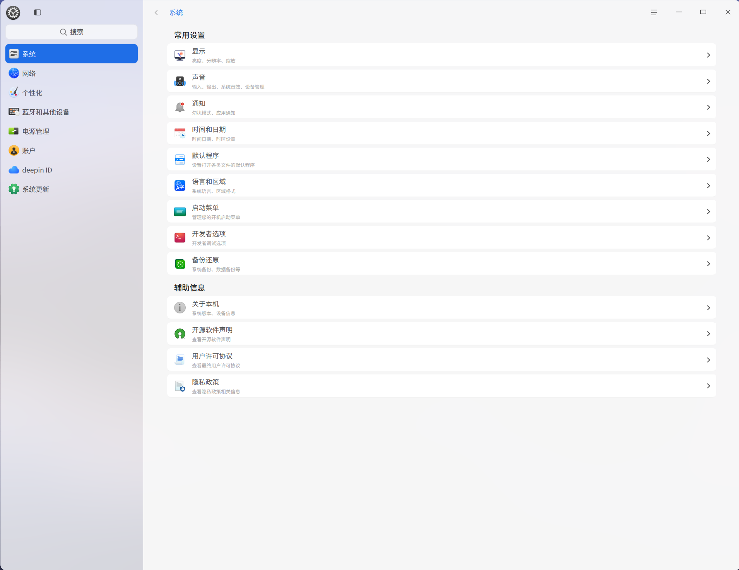739x570 pixels.
Task: Expand the 关于本机 row chevron
Action: point(708,308)
